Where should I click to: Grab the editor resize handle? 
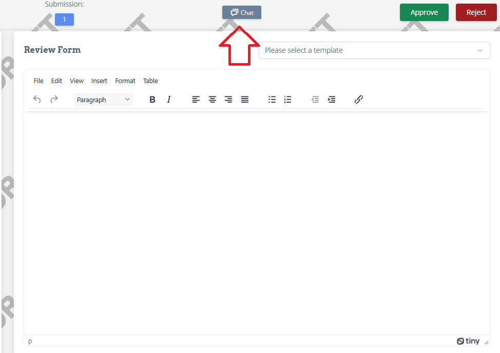486,342
